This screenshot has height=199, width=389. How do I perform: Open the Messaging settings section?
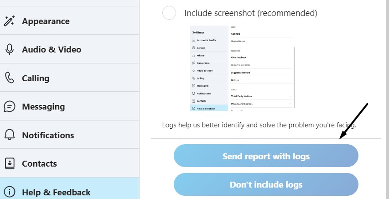43,107
